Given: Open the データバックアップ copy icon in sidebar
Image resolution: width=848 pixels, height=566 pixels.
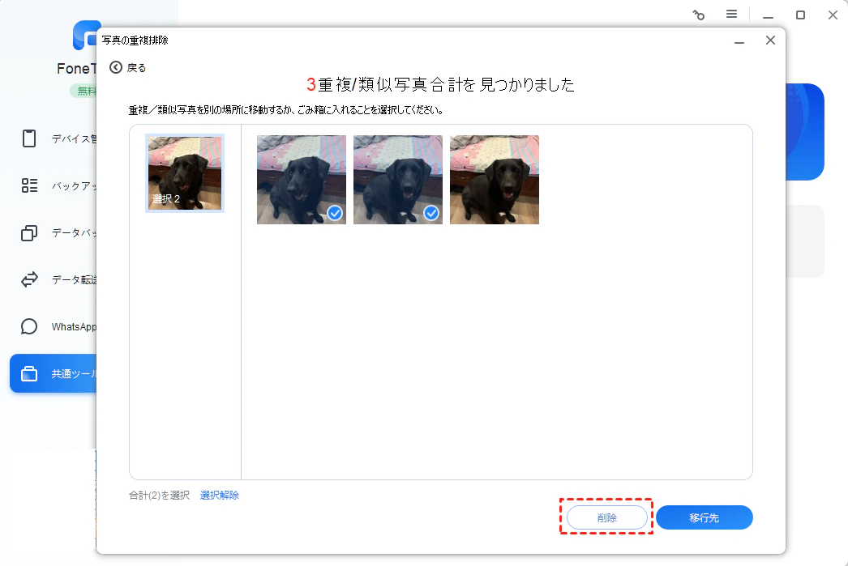Looking at the screenshot, I should point(29,232).
